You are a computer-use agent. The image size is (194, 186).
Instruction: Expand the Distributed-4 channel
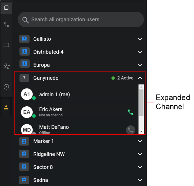tap(140, 52)
